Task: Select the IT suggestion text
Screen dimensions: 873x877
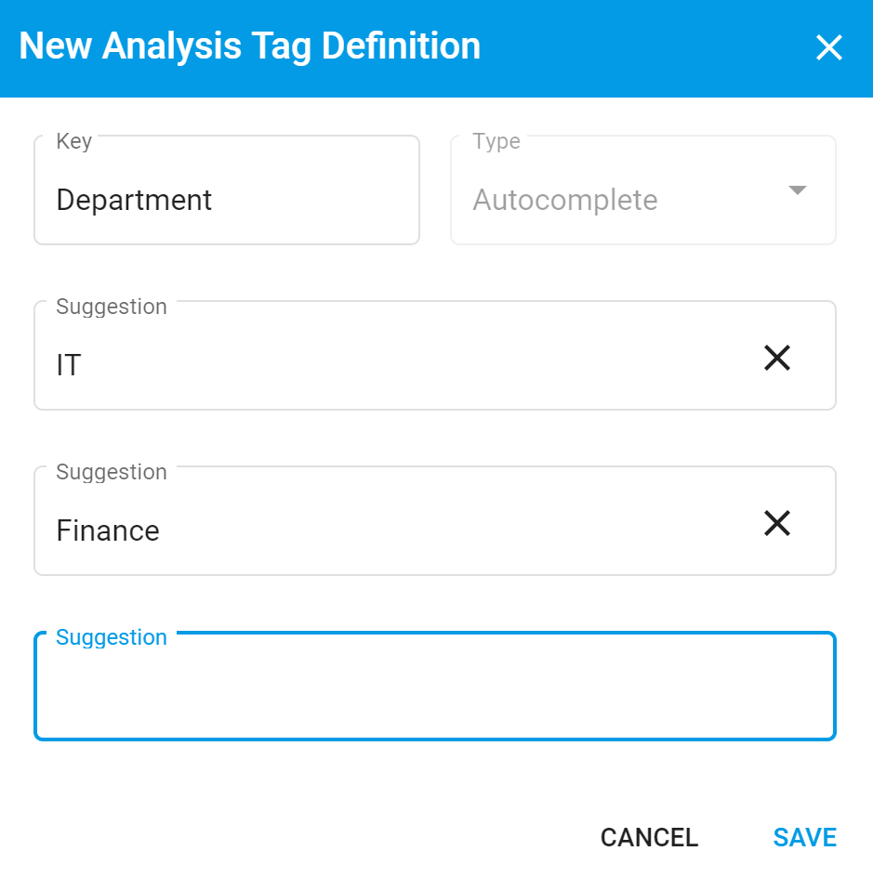Action: coord(68,365)
